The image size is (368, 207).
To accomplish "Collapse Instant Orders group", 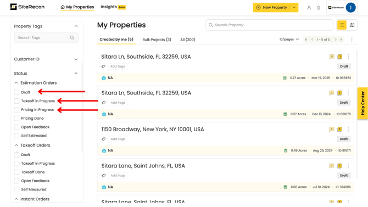I will click(16, 199).
